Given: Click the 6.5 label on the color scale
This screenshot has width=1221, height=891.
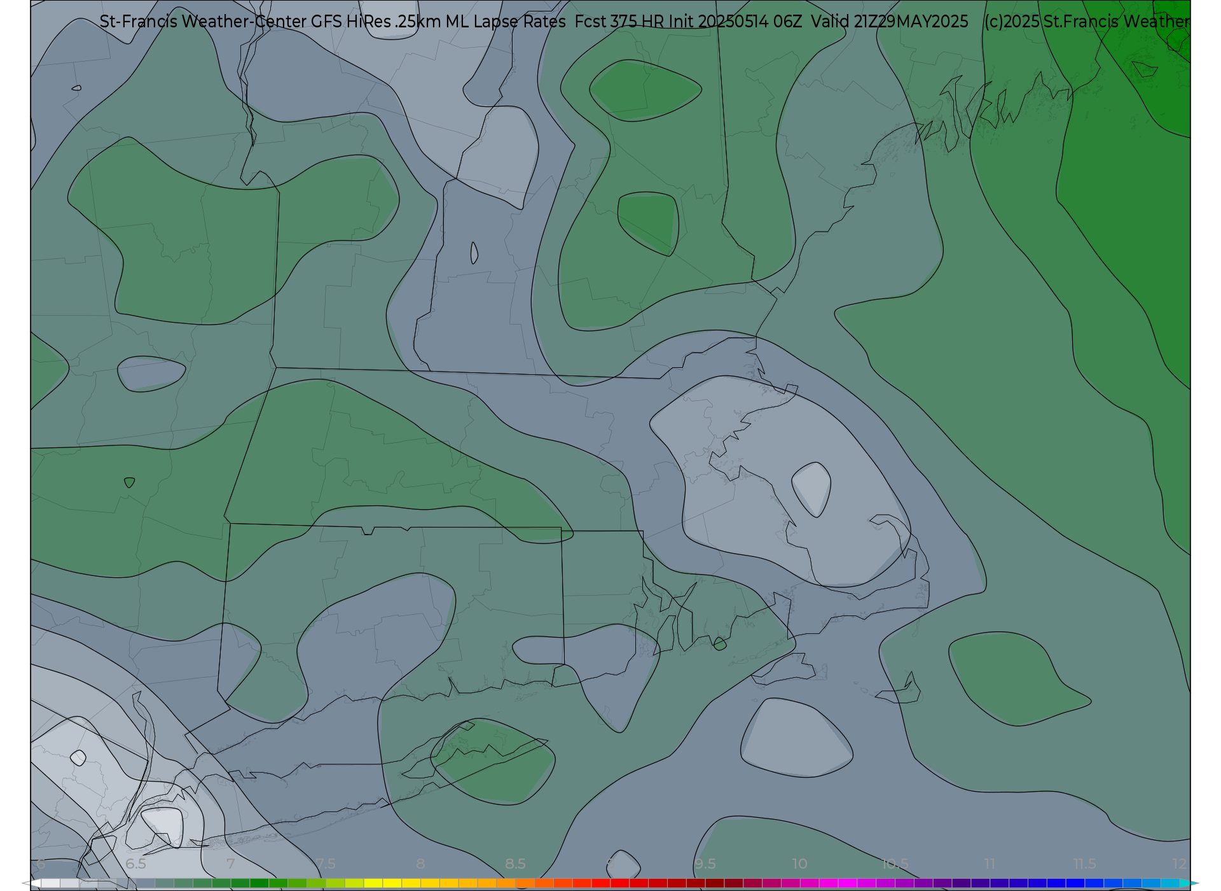Looking at the screenshot, I should pos(135,864).
